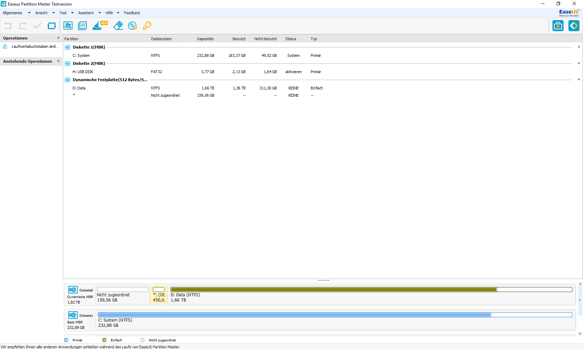Screen dimensions: 583x349
Task: Click the 232,88 GB capacity cell
Action: pyautogui.click(x=205, y=55)
